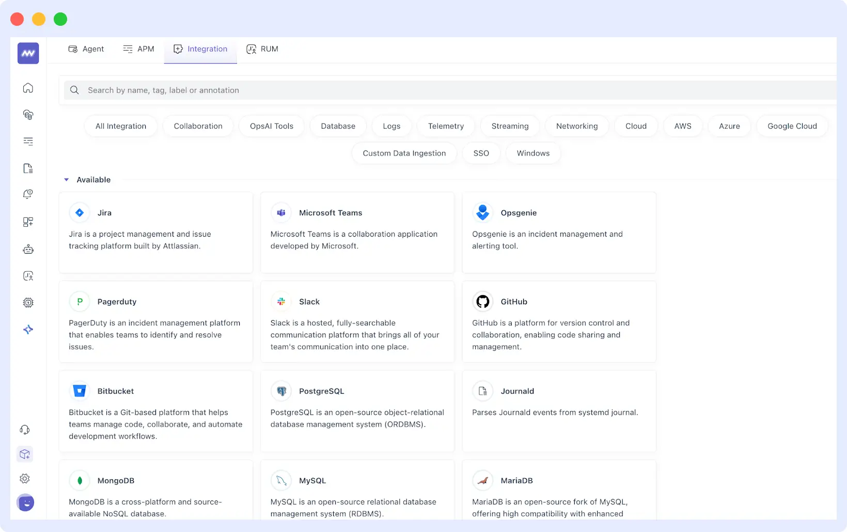Click the GitHub title text
This screenshot has height=532, width=847.
[514, 302]
